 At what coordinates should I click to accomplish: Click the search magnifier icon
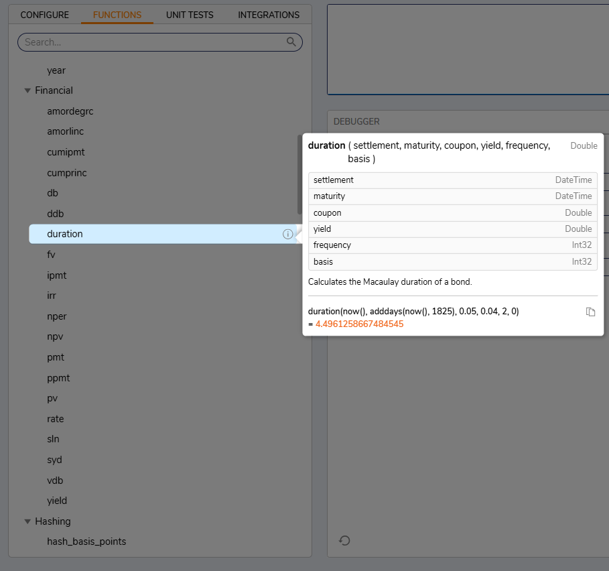pos(291,42)
